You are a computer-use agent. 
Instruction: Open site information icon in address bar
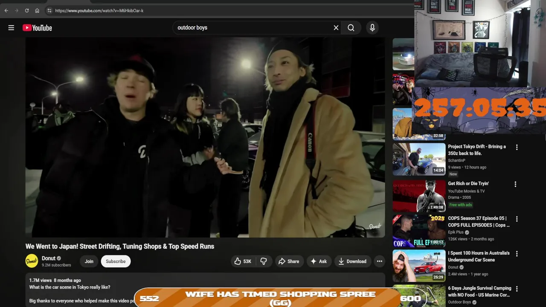(x=49, y=11)
